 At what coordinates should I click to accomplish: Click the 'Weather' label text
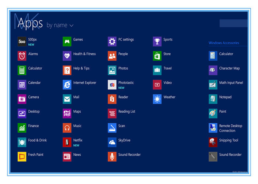(x=169, y=97)
